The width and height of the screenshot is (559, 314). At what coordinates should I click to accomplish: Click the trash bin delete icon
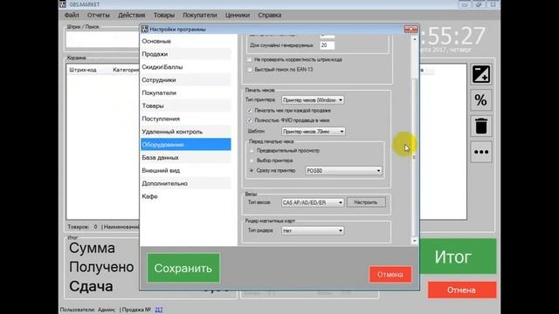[x=481, y=126]
